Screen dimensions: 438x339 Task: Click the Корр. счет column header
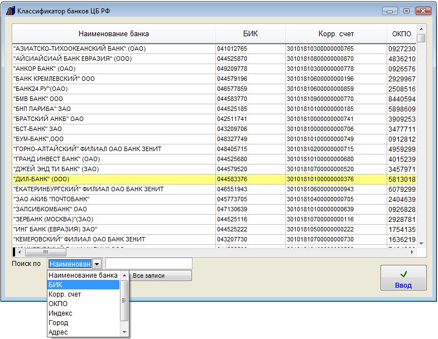tap(336, 34)
